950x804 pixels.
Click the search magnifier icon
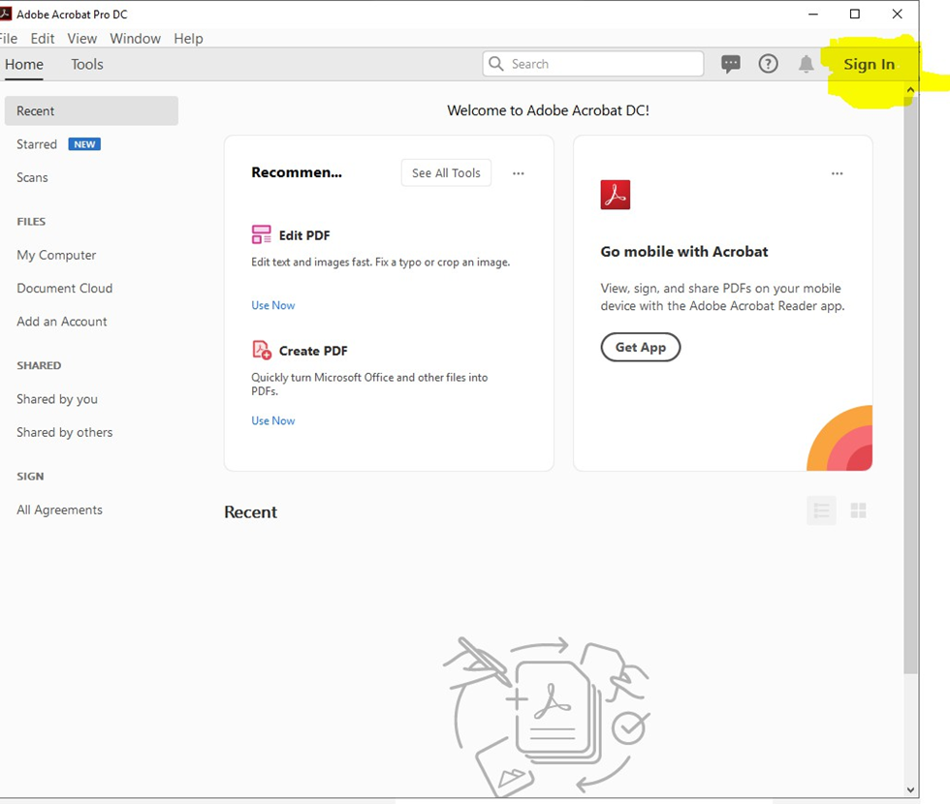pyautogui.click(x=495, y=64)
